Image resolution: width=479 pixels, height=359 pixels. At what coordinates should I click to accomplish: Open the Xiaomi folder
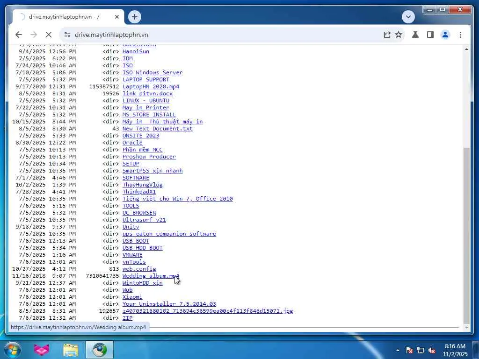pyautogui.click(x=132, y=297)
